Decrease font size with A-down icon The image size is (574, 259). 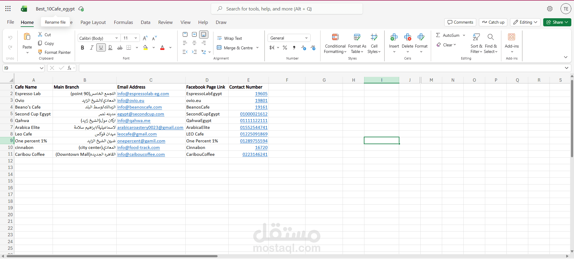coord(155,38)
